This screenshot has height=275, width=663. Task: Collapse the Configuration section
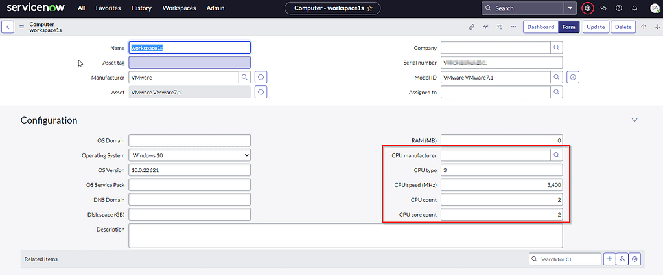[634, 120]
